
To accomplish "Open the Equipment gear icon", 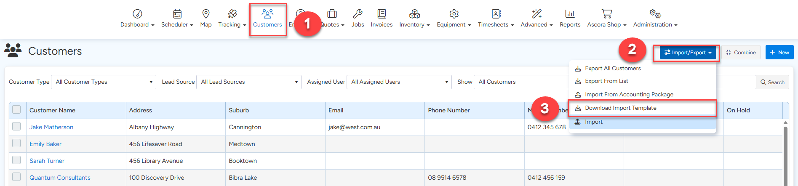I will pos(454,14).
